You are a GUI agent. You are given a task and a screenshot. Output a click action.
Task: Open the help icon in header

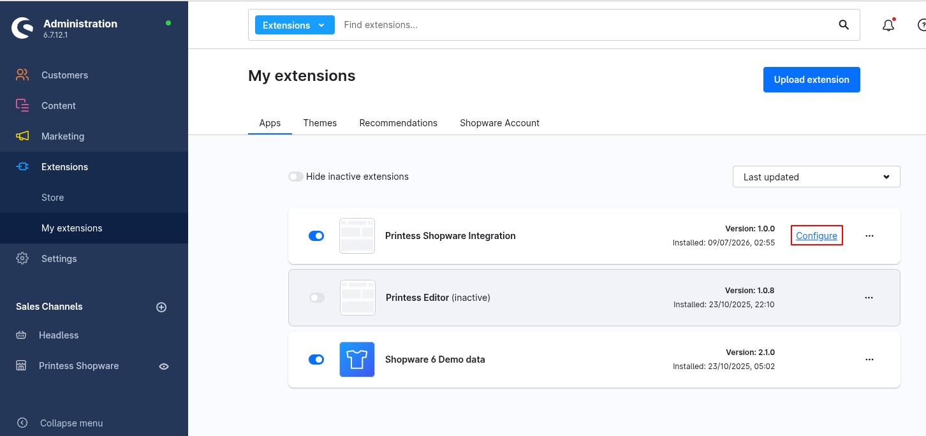(922, 25)
